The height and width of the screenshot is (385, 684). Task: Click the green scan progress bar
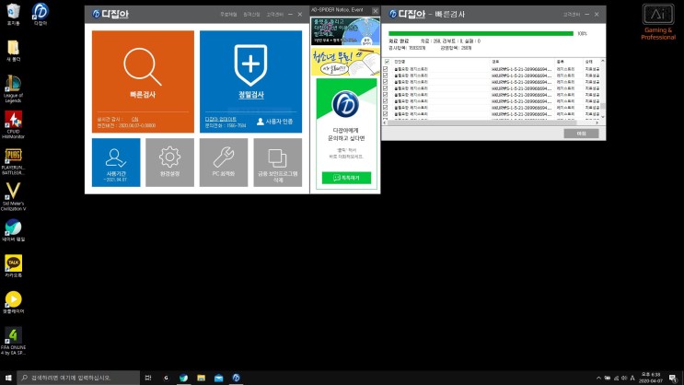[481, 33]
